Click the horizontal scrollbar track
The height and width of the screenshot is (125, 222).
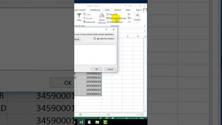(123, 115)
